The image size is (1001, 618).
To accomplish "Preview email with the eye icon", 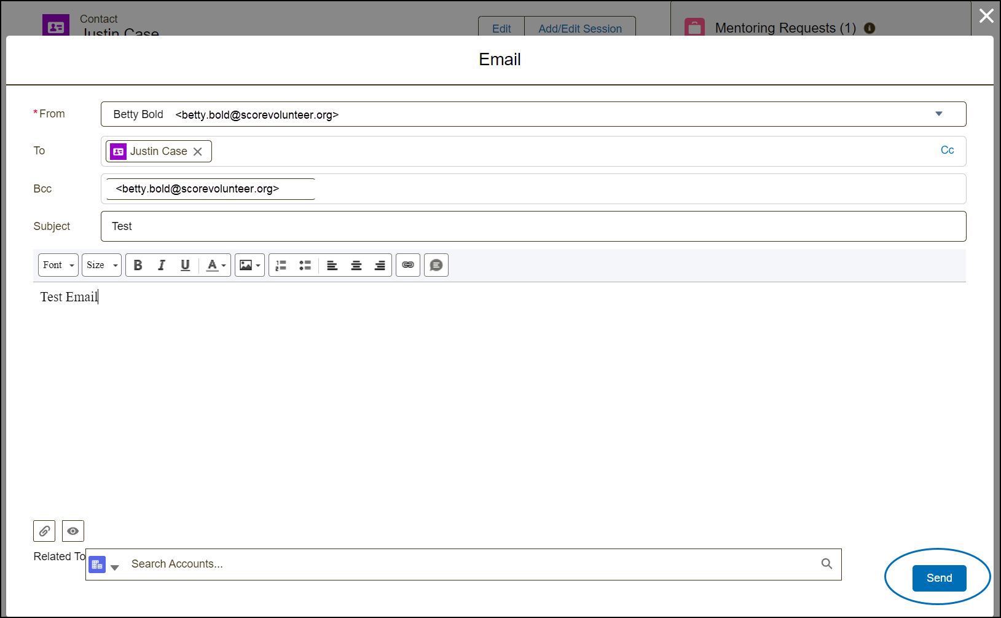I will pos(73,531).
